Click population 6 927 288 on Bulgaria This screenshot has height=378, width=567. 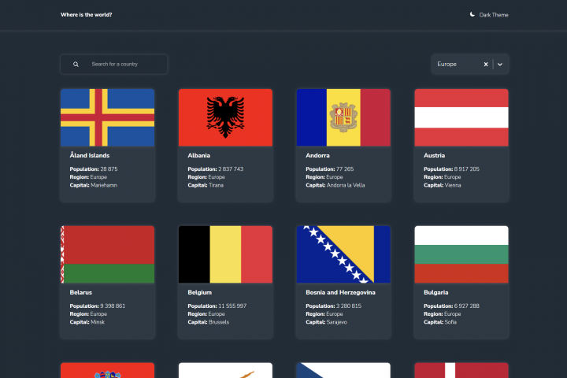point(467,306)
